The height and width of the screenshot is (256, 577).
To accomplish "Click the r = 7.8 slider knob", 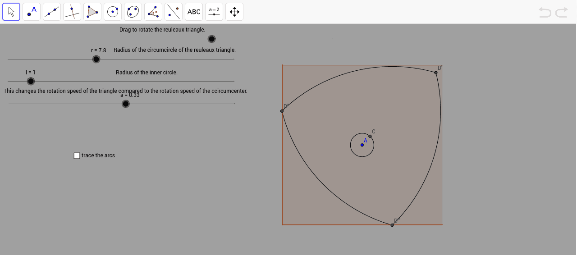I will pos(96,59).
